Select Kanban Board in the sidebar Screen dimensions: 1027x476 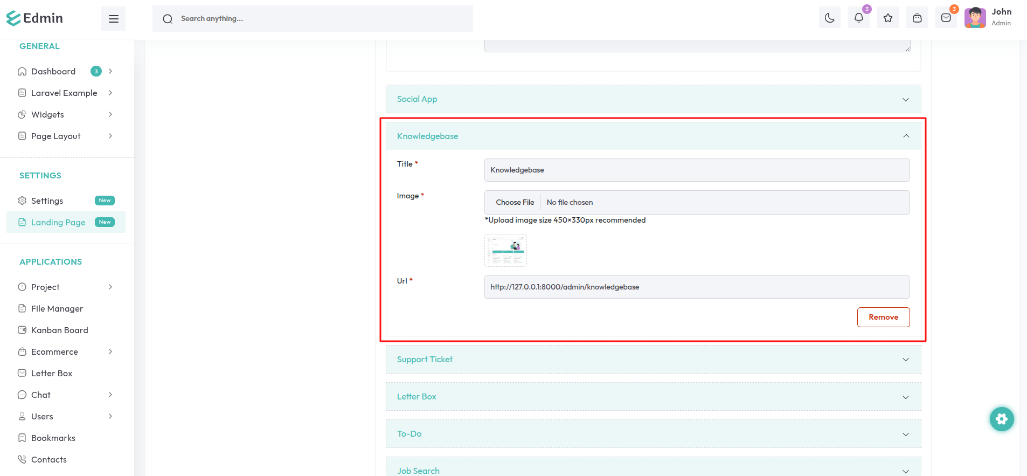[x=59, y=330]
